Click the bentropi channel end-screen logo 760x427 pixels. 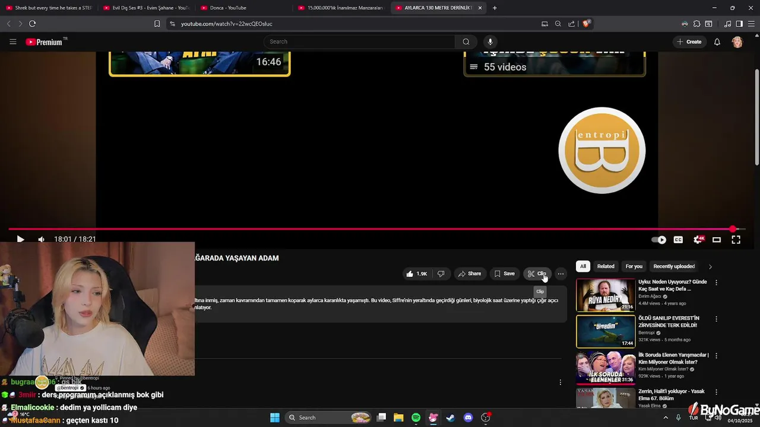point(602,150)
